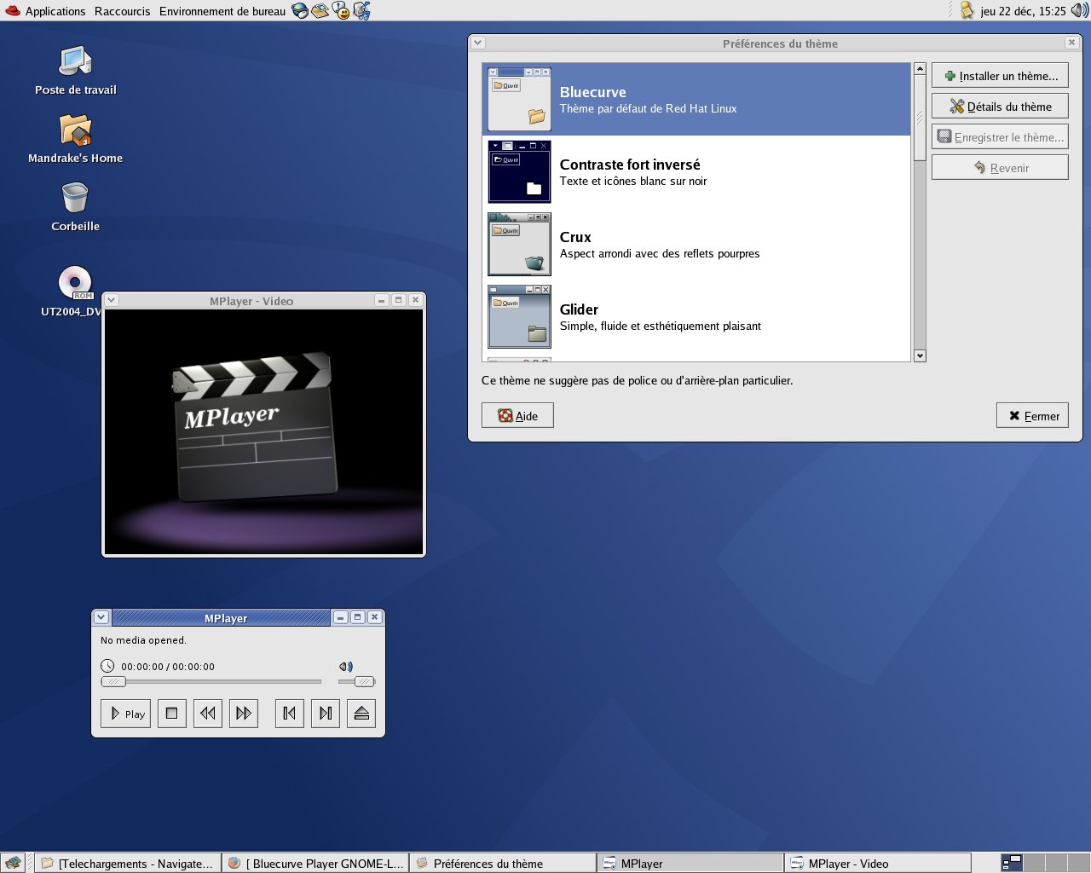Close the Préférences du thème window via titlebar
The image size is (1091, 873).
click(x=1071, y=43)
